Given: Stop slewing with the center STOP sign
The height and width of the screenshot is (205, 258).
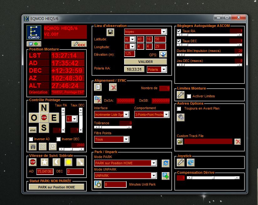Looking at the screenshot, I should coord(44,118).
